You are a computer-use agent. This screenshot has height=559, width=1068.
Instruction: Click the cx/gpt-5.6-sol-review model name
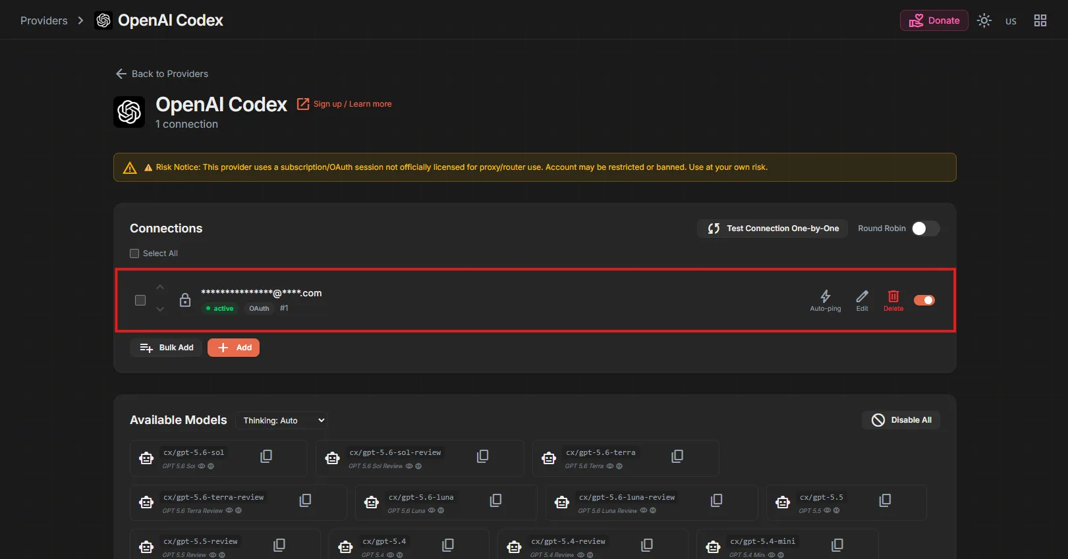click(x=395, y=452)
